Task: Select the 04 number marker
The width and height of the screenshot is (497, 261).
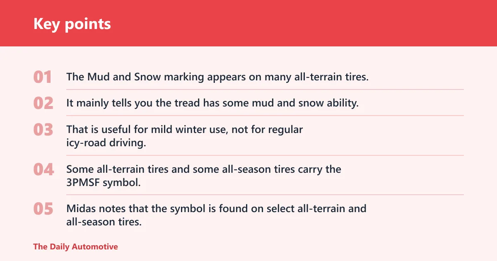Action: [43, 169]
